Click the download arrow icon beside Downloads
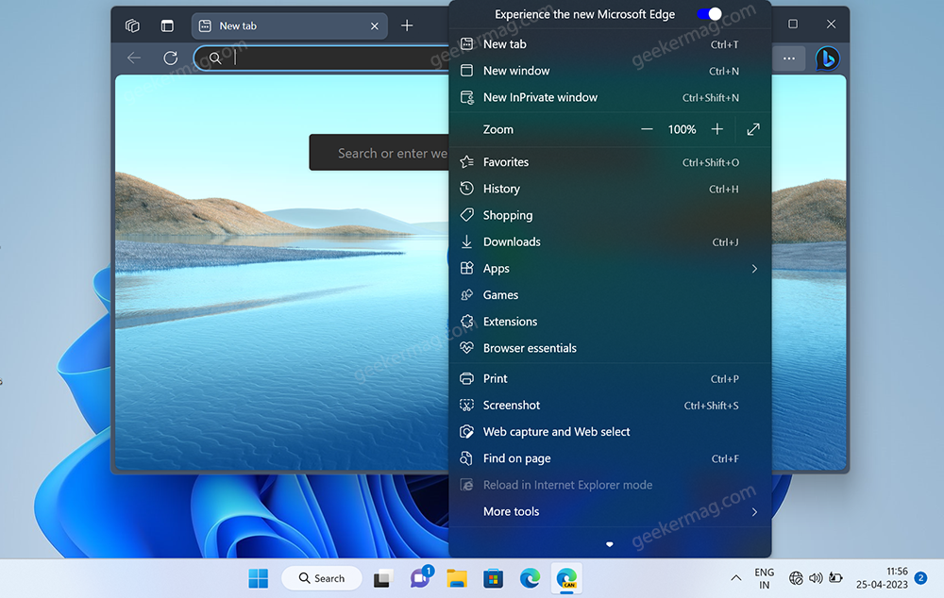Screen dimensions: 944x598 (x=466, y=241)
